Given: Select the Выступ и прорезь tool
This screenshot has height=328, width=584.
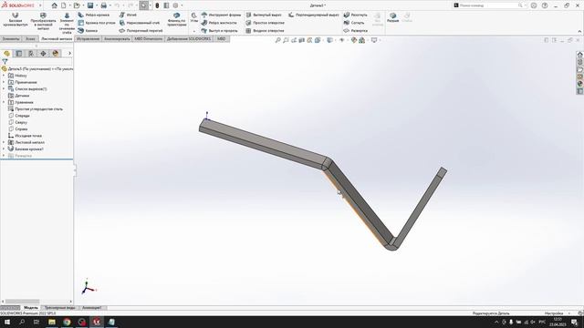Looking at the screenshot, I should pyautogui.click(x=220, y=30).
